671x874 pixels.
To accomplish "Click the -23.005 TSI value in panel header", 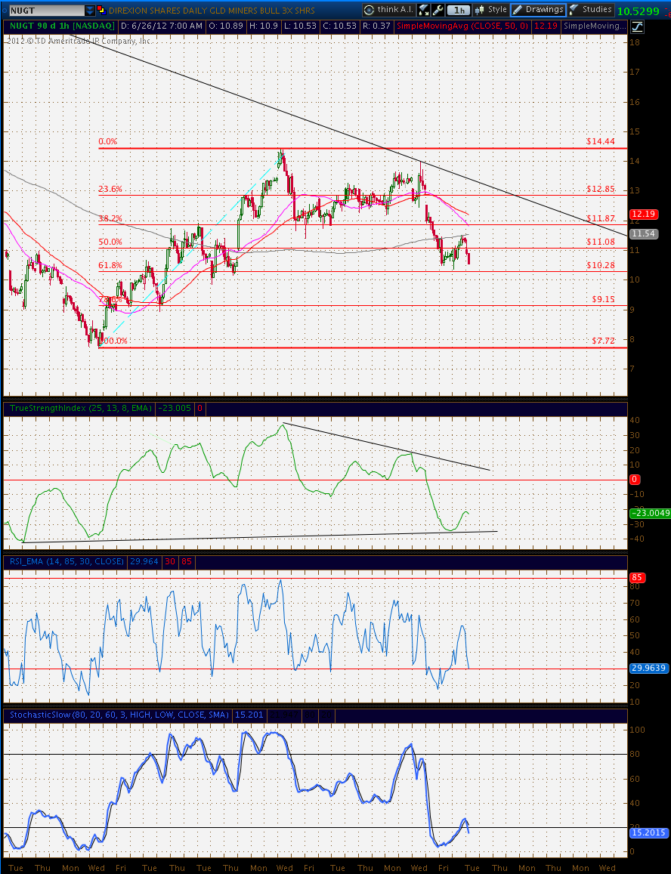I will (175, 408).
